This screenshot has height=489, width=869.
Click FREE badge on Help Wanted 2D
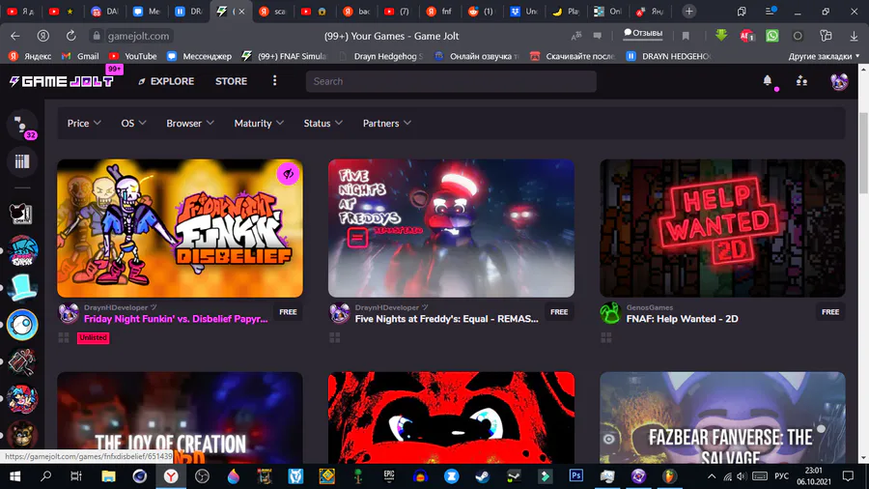coord(830,312)
